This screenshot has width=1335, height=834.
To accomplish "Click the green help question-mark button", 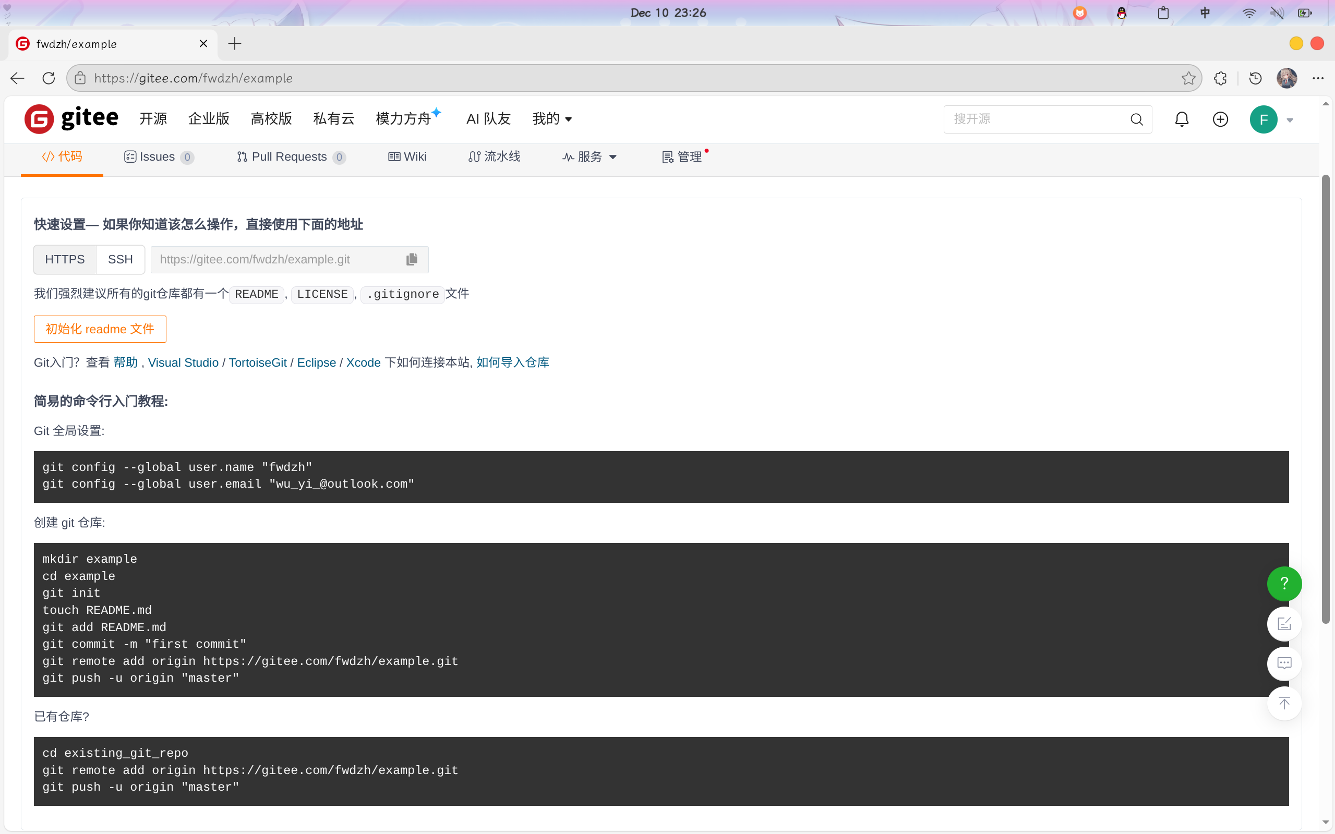I will pyautogui.click(x=1284, y=584).
